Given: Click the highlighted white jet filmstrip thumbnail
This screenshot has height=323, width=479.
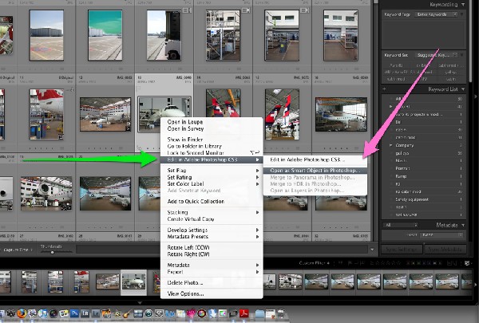Looking at the screenshot, I should (134, 282).
